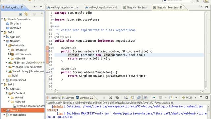211x119 pixels.
Task: Minimize the Package Explorer panel
Action: [35, 7]
